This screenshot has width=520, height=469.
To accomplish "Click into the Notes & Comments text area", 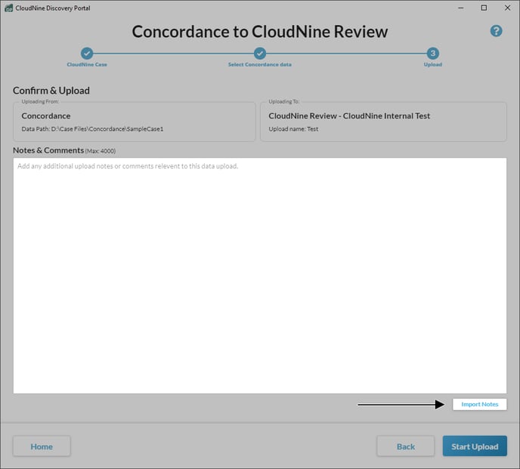I will [x=260, y=276].
